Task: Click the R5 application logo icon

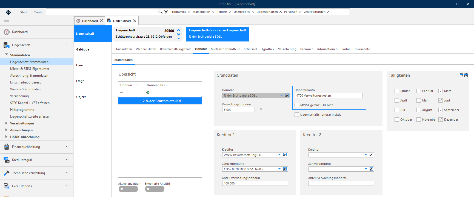Action: point(8,12)
